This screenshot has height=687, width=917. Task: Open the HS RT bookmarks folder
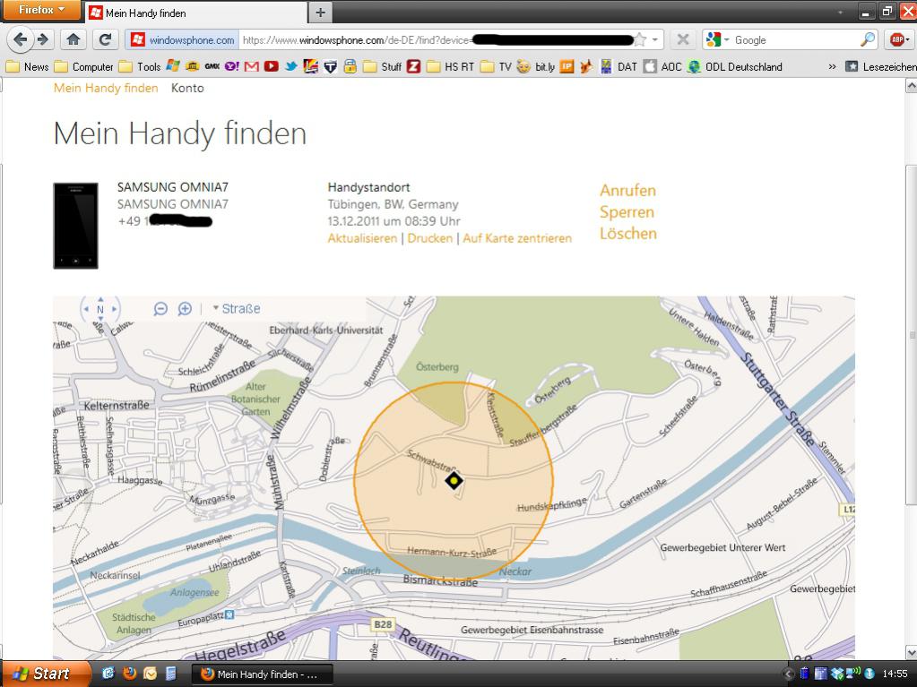[450, 66]
